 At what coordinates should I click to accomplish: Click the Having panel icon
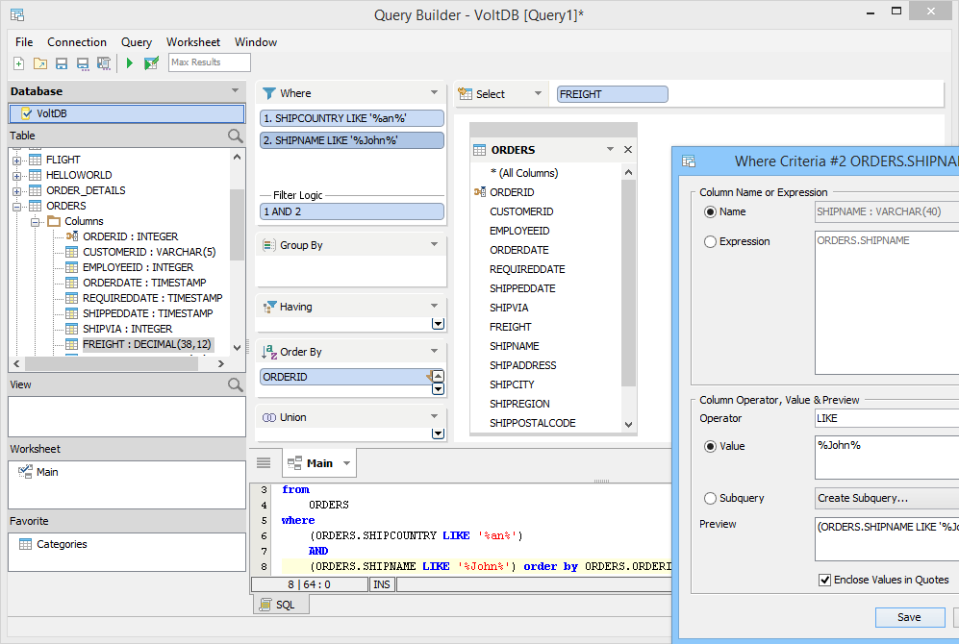269,307
